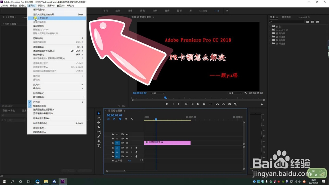Image resolution: width=329 pixels, height=185 pixels.
Task: Select the Pen tool
Action: 99,137
